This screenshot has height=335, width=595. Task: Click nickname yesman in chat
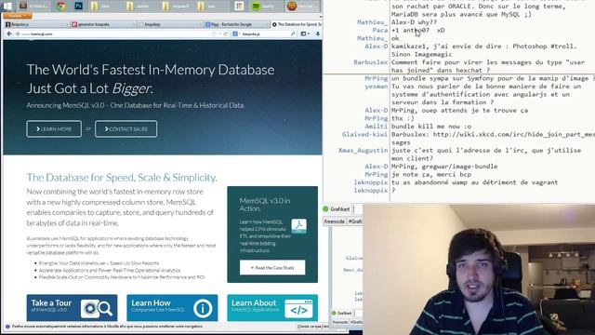click(377, 87)
